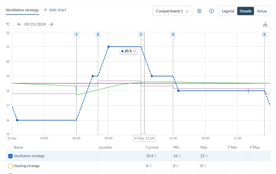The height and width of the screenshot is (174, 276).
Task: Enable Heating strategy checkbox
Action: tap(10, 166)
